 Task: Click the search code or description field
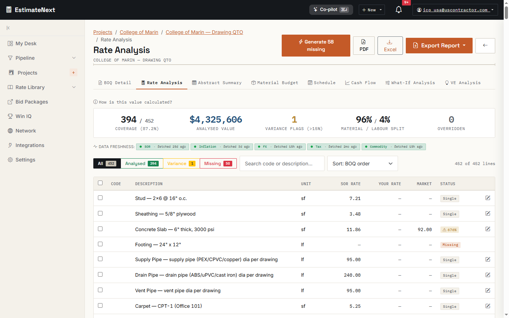pyautogui.click(x=282, y=164)
